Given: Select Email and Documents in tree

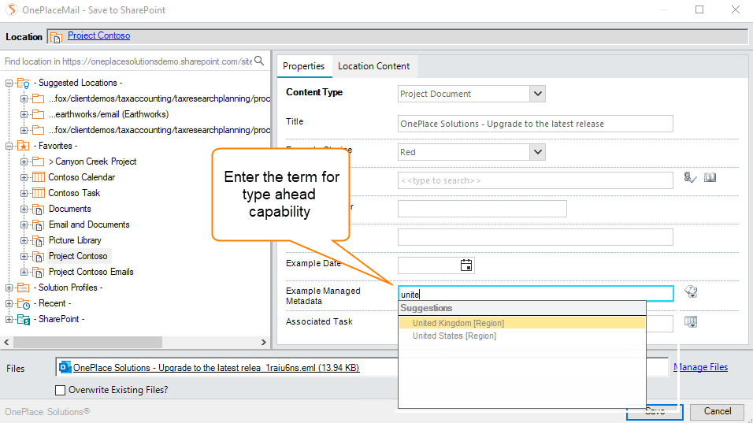Looking at the screenshot, I should [89, 224].
